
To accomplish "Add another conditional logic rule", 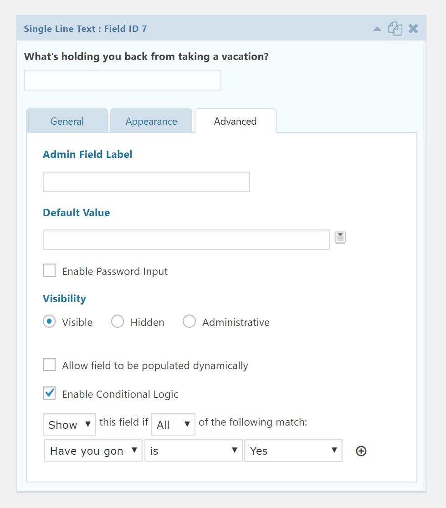I will pyautogui.click(x=361, y=451).
